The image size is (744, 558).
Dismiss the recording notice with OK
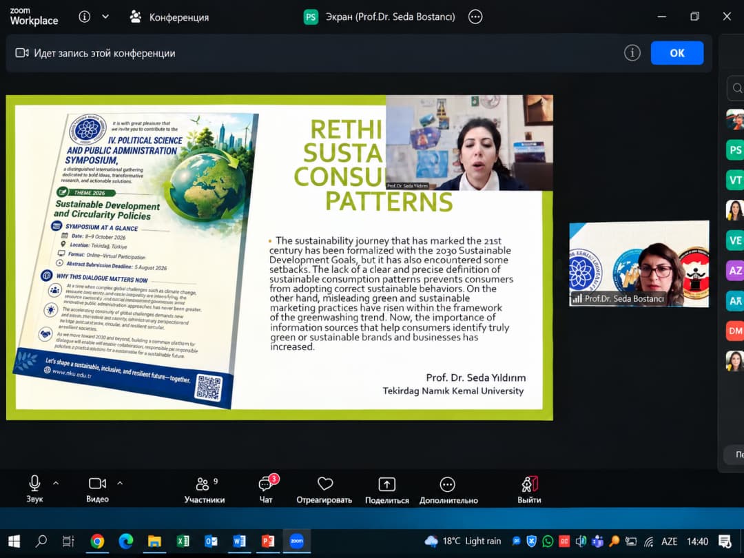point(676,52)
